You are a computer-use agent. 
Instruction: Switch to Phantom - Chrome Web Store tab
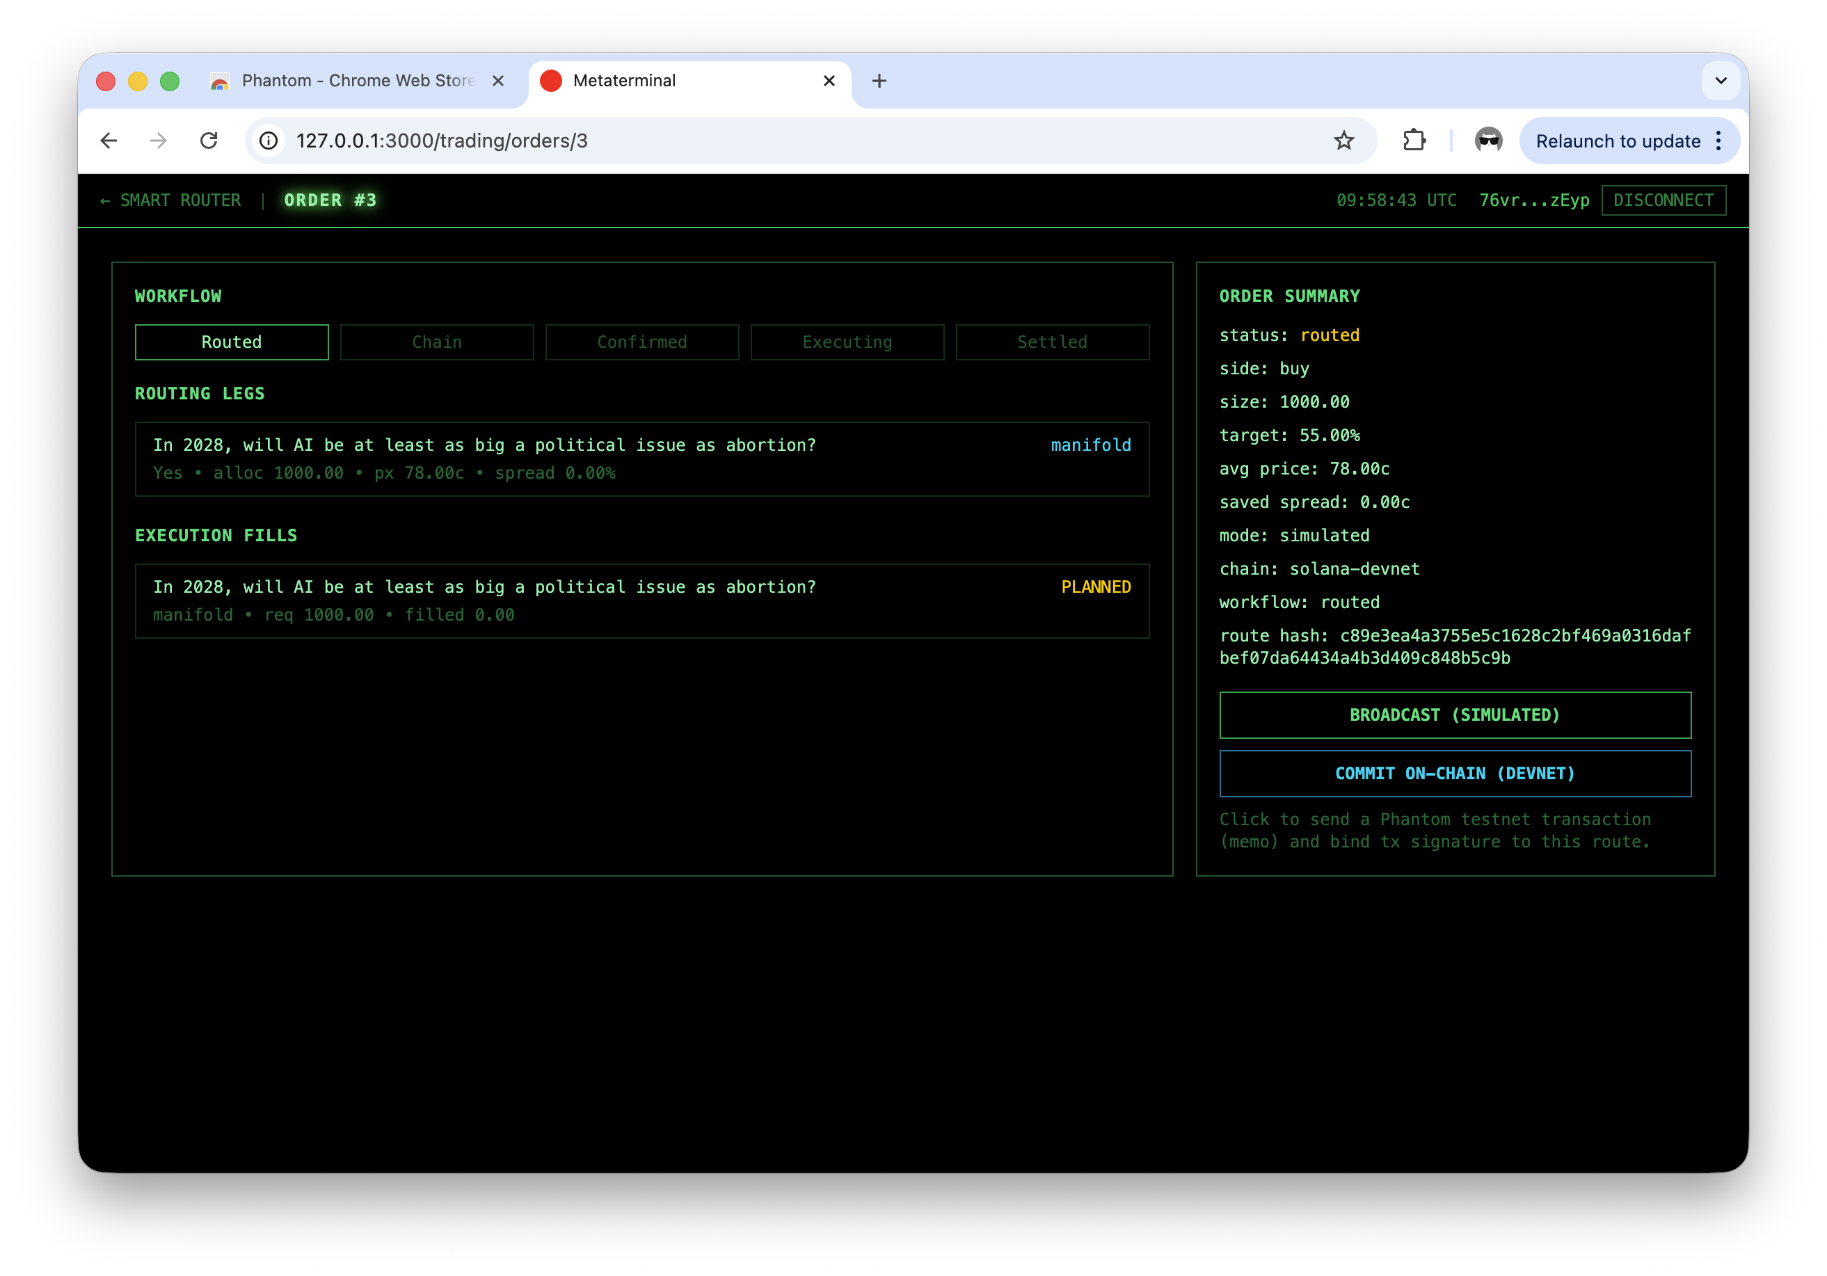(356, 81)
